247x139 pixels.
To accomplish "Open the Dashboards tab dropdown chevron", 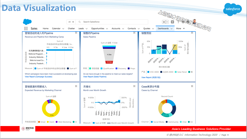I will click(172, 29).
